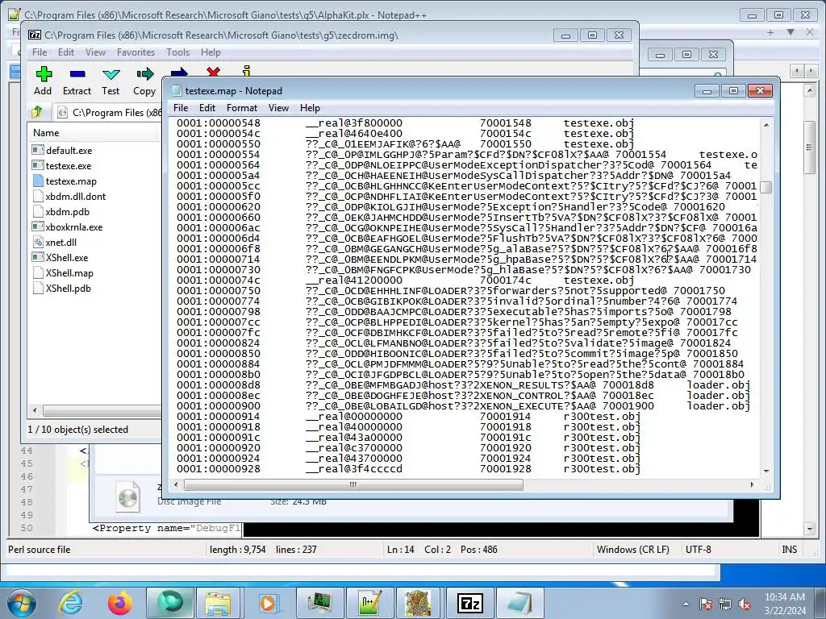Viewport: 826px width, 619px height.
Task: Click volume tray icon
Action: pyautogui.click(x=745, y=604)
